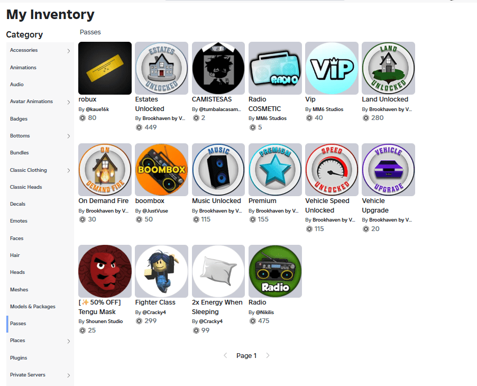Expand the Private Servers category chevron
This screenshot has height=386, width=477.
(x=69, y=375)
